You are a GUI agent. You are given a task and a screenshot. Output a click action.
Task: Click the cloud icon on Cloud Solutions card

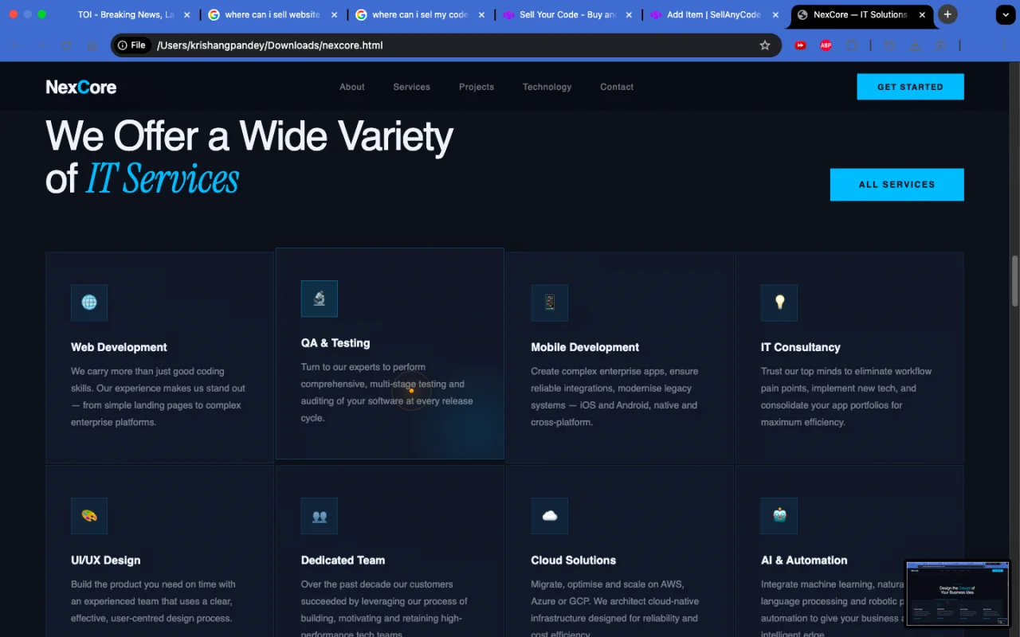click(x=550, y=516)
